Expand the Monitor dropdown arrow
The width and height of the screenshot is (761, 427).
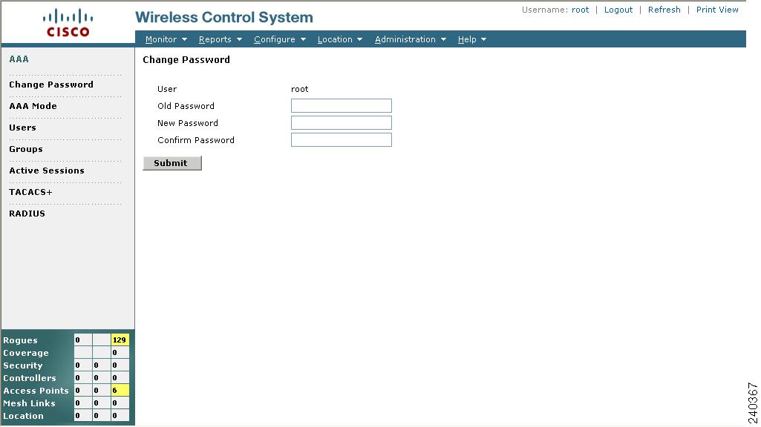click(184, 39)
